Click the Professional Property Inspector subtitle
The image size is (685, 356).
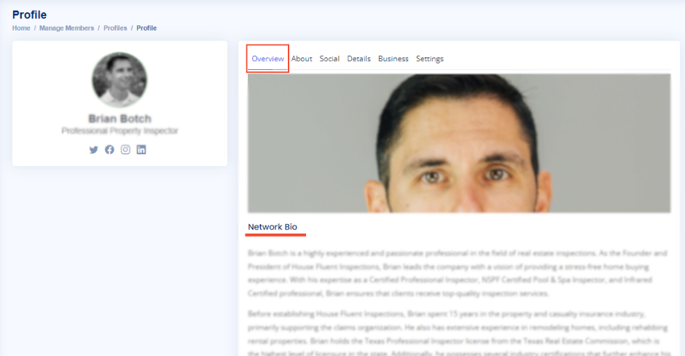click(x=120, y=131)
